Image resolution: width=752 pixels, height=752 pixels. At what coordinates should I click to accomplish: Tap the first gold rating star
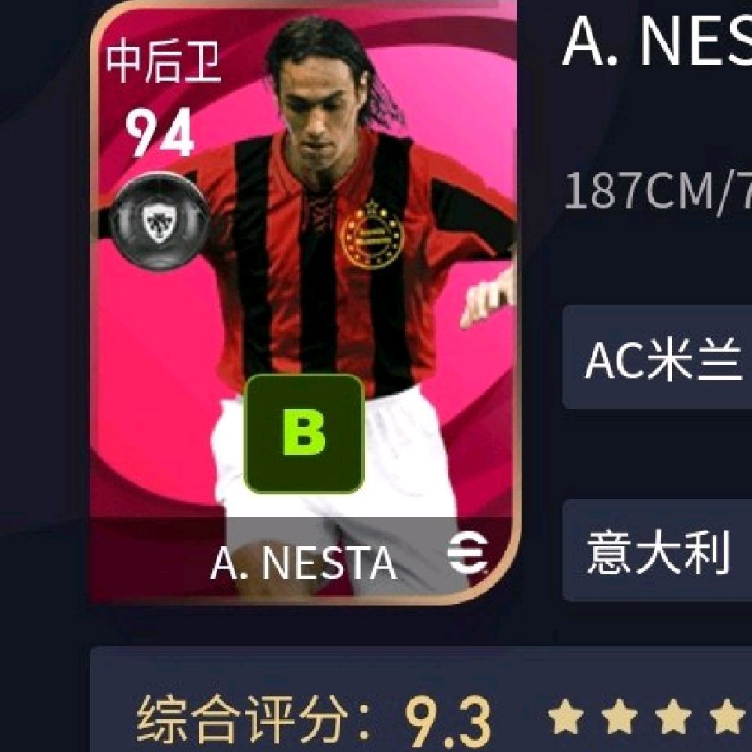566,717
